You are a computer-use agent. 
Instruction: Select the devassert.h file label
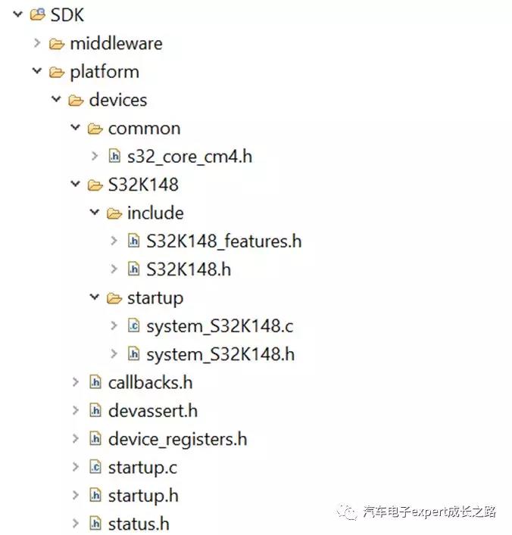tap(153, 411)
